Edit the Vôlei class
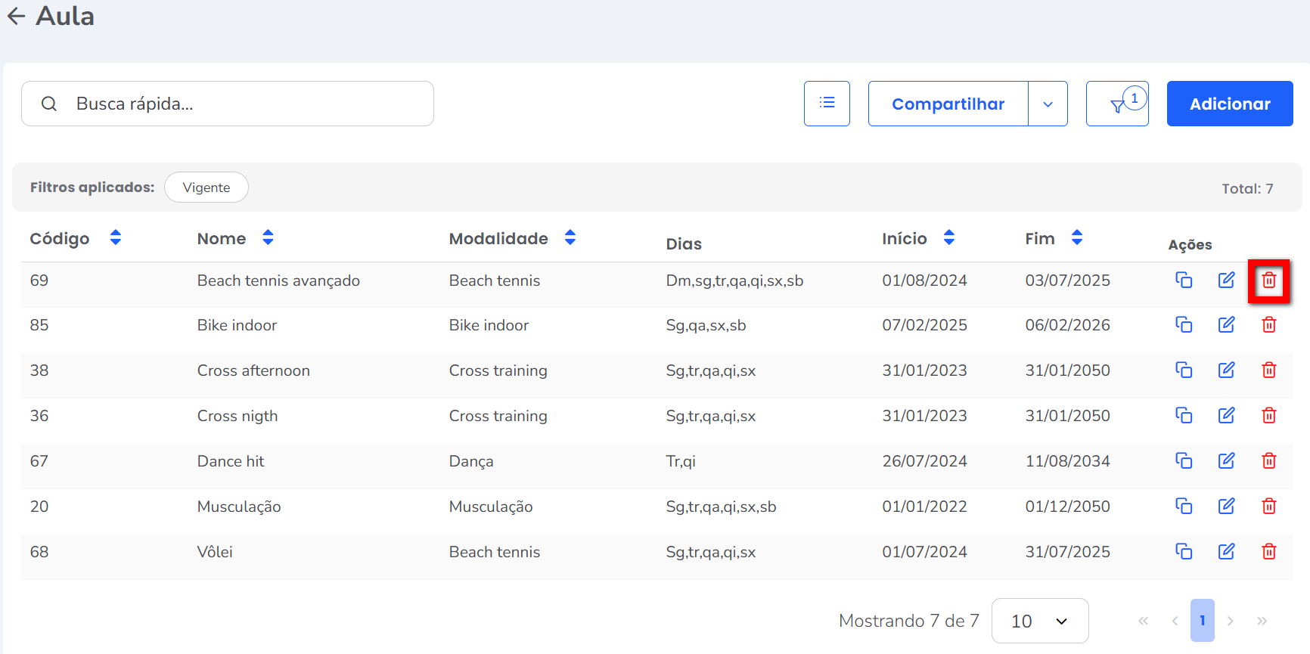 click(1226, 551)
